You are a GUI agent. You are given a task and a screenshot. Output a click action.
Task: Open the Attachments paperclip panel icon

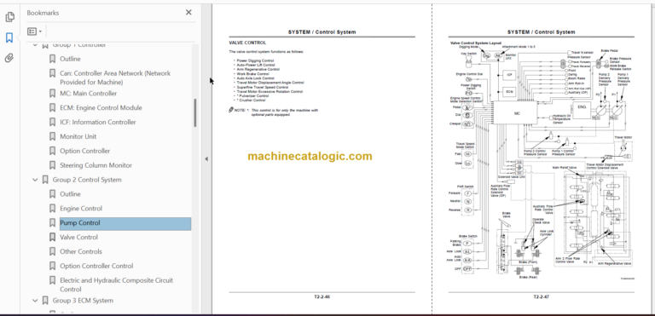point(9,58)
